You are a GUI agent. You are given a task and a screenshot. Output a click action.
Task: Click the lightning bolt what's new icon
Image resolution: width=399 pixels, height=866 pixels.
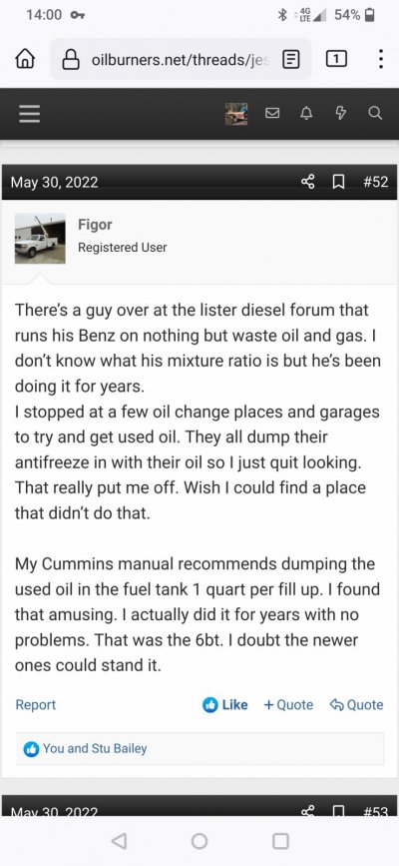tap(340, 113)
